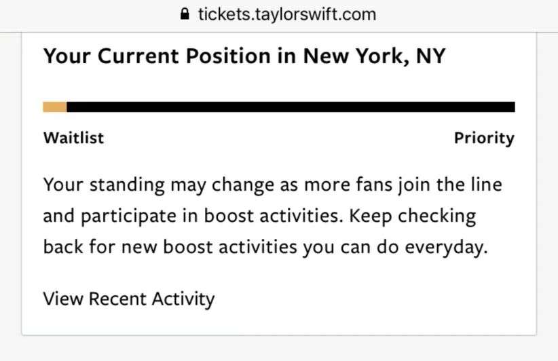Select the Priority label under the bar
This screenshot has height=361, width=558.
click(484, 138)
